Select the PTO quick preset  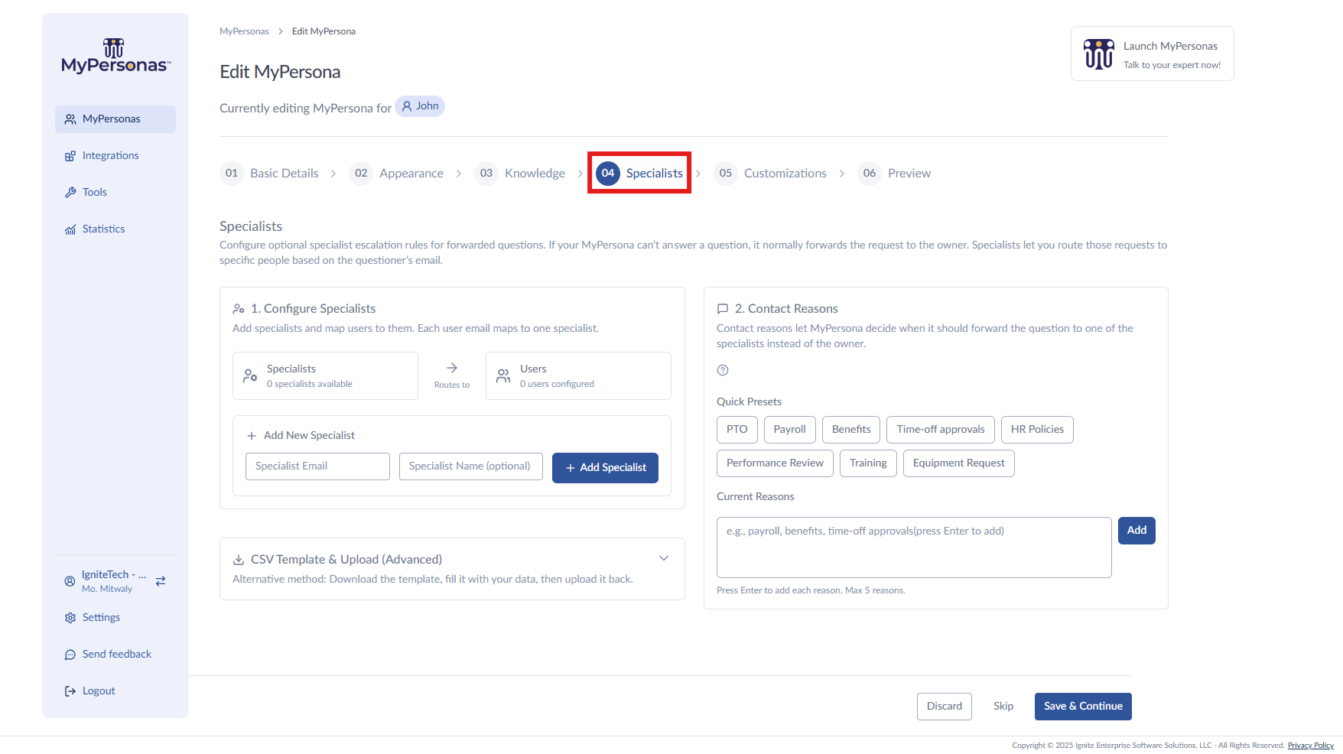[737, 430]
